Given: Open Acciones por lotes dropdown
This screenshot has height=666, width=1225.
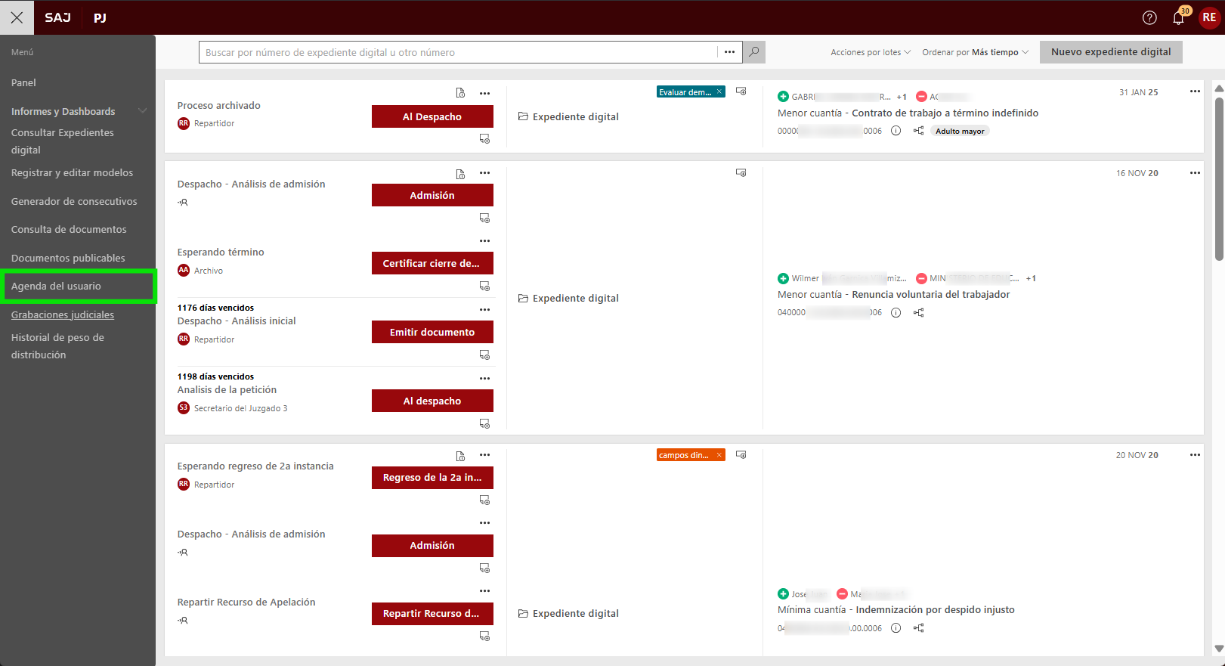Looking at the screenshot, I should pos(870,52).
